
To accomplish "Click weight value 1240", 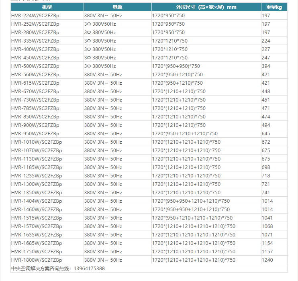I will [x=267, y=260].
